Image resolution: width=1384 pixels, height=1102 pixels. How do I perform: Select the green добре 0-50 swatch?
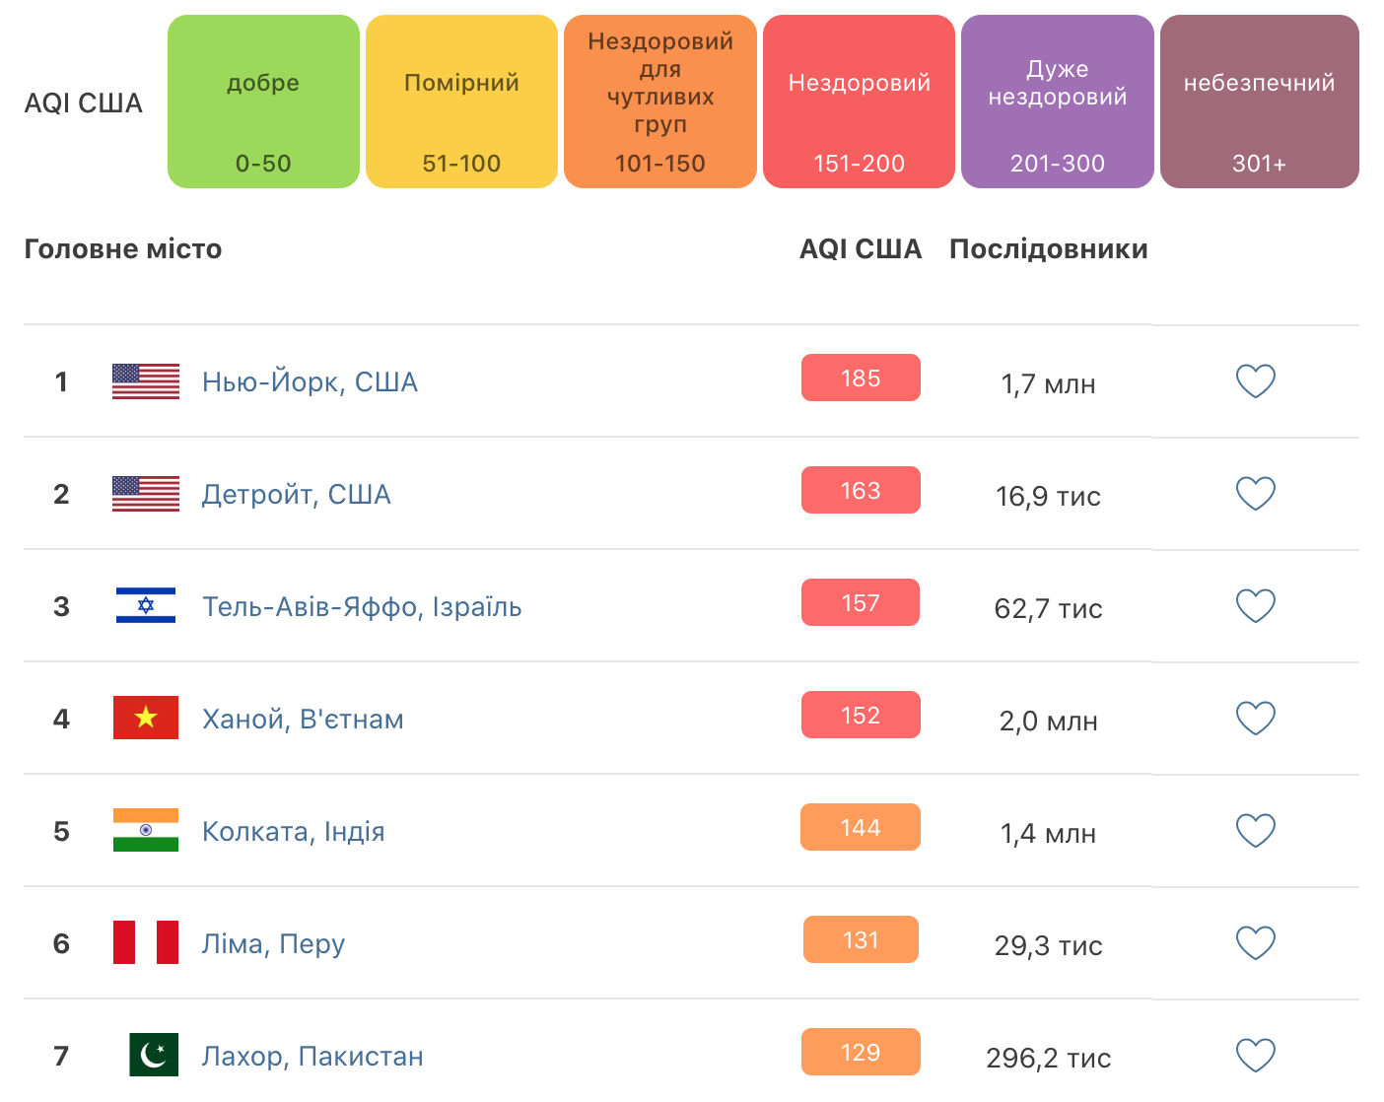pos(263,102)
